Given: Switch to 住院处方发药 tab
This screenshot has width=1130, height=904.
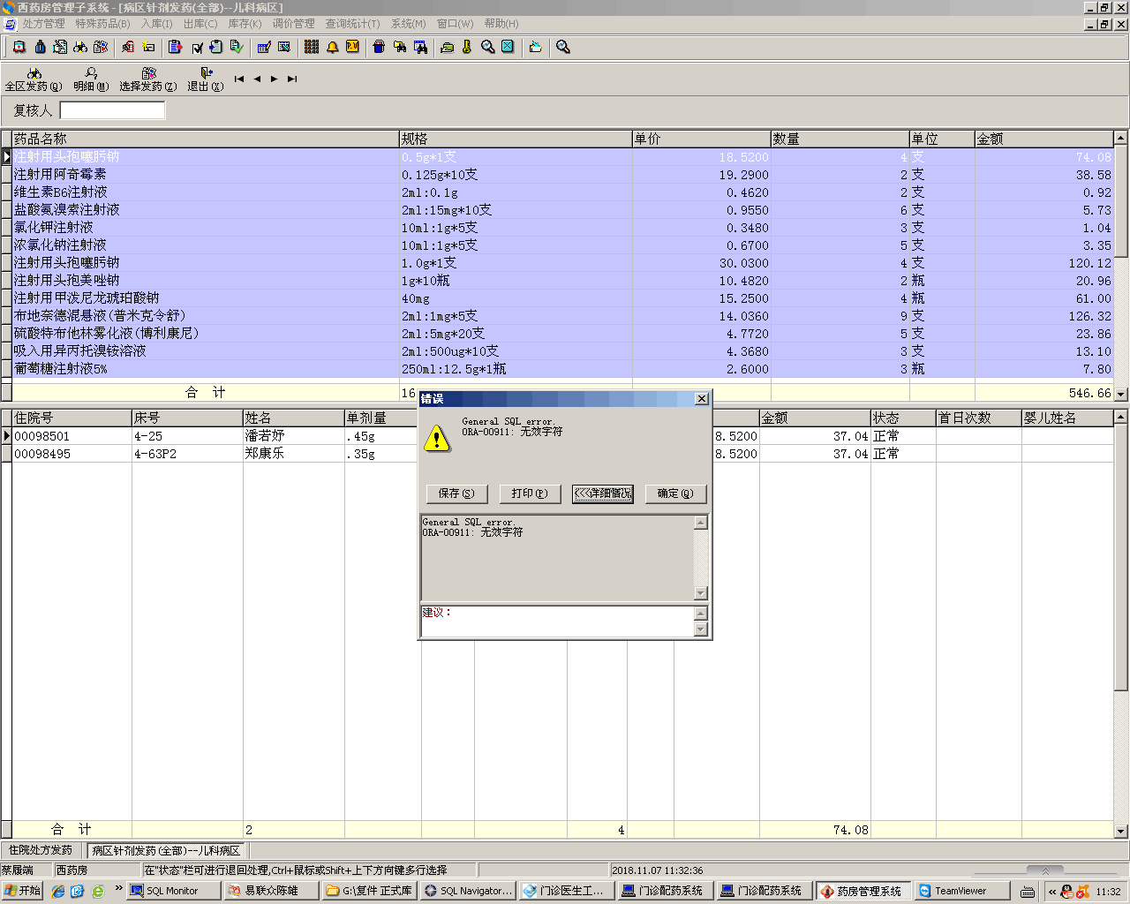Looking at the screenshot, I should pyautogui.click(x=41, y=850).
